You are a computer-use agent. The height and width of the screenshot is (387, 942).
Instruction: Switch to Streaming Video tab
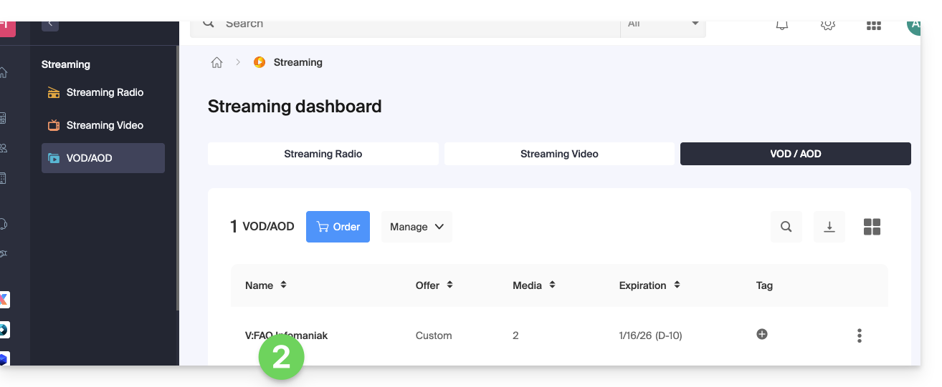pos(559,154)
